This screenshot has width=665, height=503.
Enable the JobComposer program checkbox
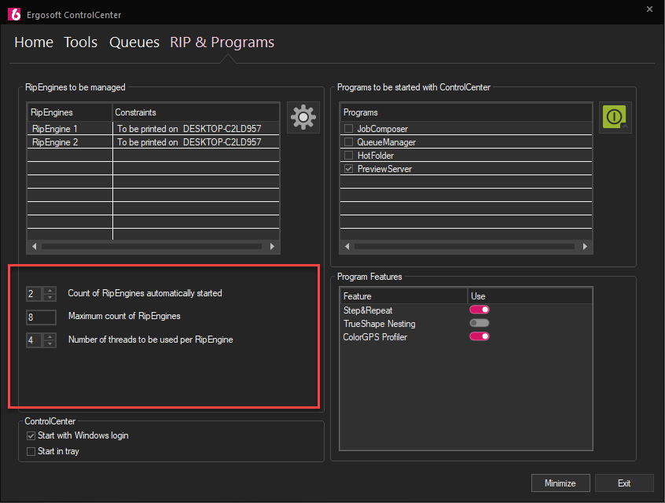(349, 129)
